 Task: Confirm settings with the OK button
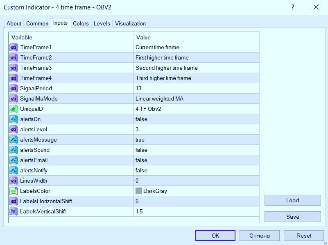(215, 236)
